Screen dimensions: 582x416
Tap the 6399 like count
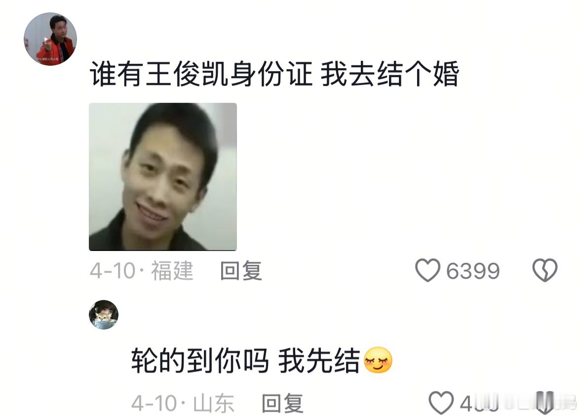click(x=473, y=271)
